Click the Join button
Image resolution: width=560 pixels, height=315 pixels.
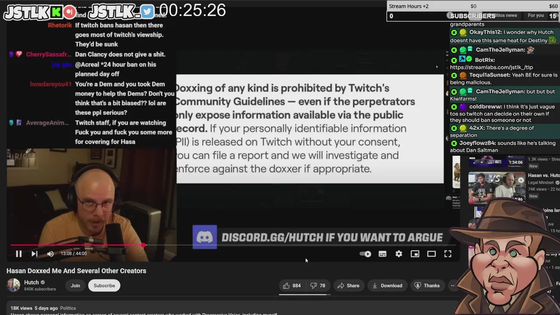click(x=75, y=286)
